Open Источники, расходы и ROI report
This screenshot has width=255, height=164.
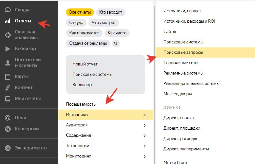point(189,21)
